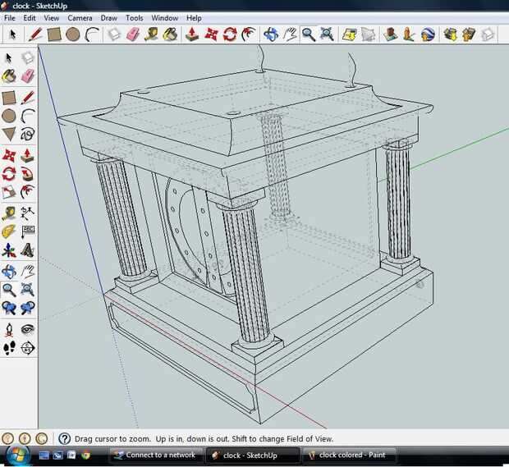Open Connect to a network taskbar window
Viewport: 509px width, 467px height.
[x=154, y=455]
